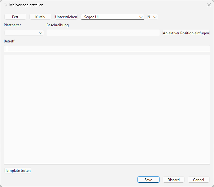Expand the font size 9 dropdown
This screenshot has height=187, width=214.
152,17
